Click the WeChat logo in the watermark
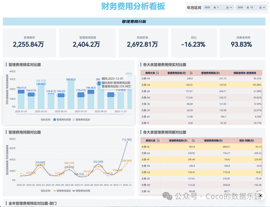270x207 pixels. pyautogui.click(x=167, y=196)
